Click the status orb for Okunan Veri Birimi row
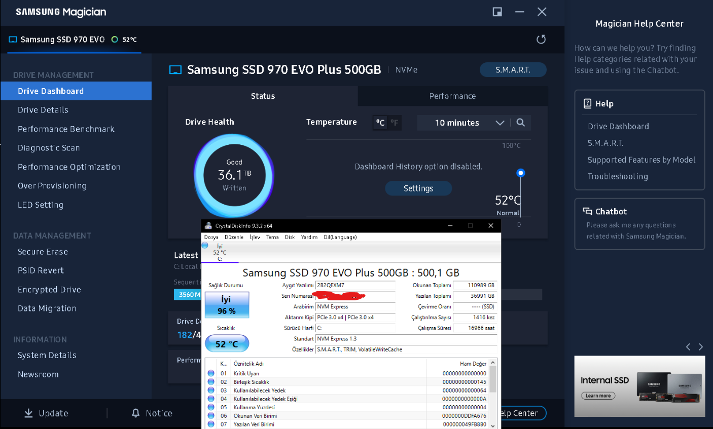This screenshot has width=713, height=429. pyautogui.click(x=211, y=416)
